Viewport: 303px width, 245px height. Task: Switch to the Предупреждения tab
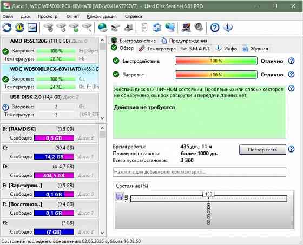tap(184, 41)
